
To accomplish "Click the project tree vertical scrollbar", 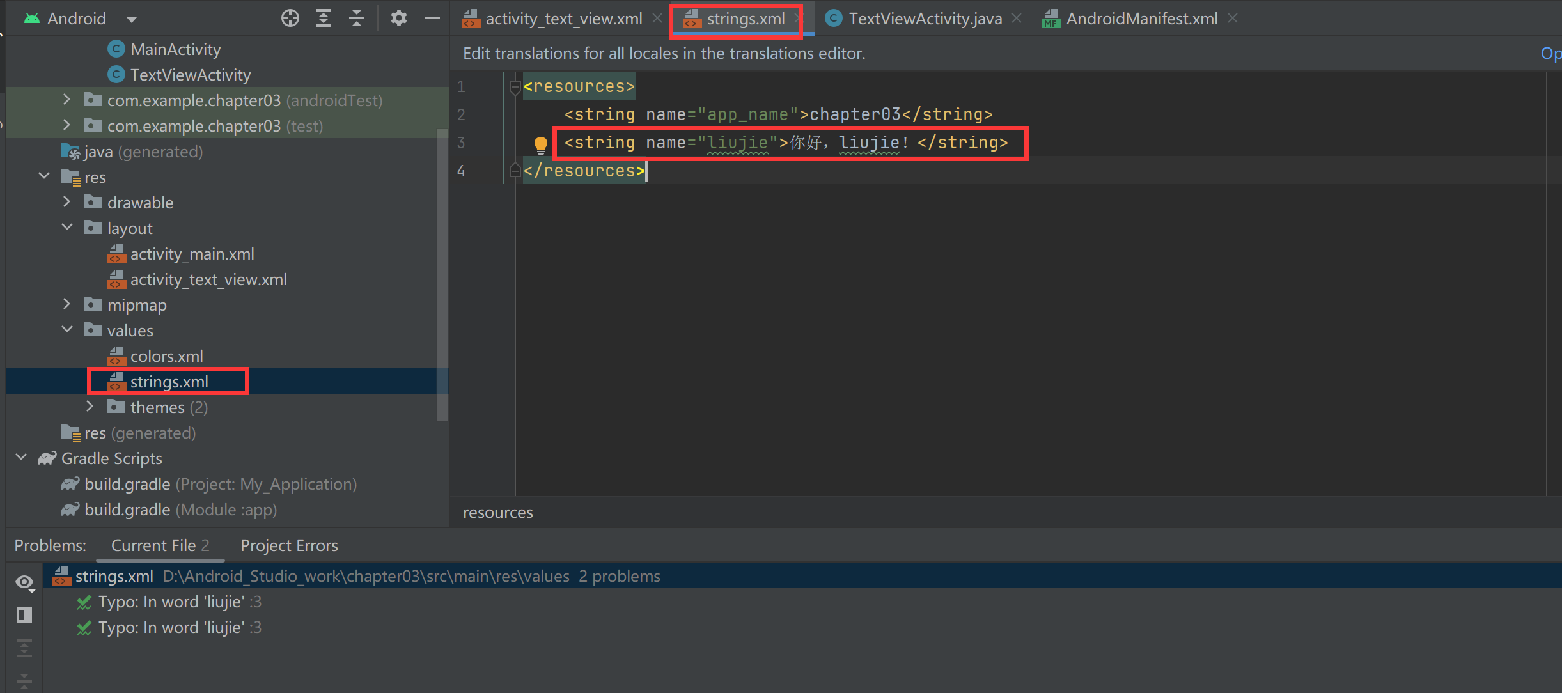I will [442, 275].
